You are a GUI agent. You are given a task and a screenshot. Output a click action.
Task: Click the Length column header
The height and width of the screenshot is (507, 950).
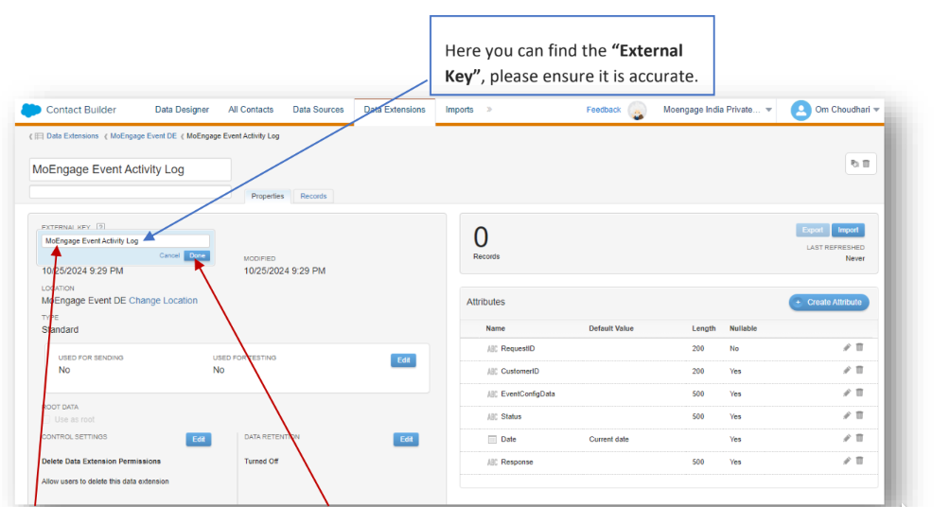(704, 328)
